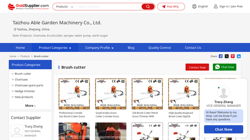
Task: Click Home breadcrumb link
Action: [x=13, y=56]
